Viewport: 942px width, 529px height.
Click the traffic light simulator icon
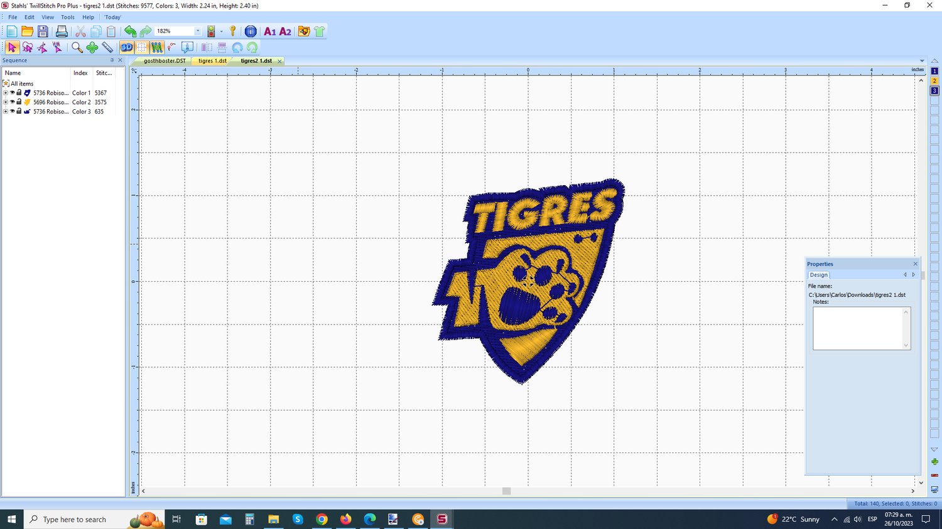211,31
